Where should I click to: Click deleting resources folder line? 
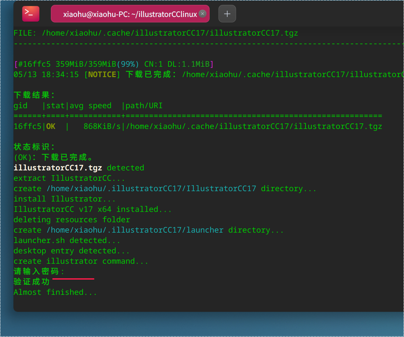click(x=72, y=219)
